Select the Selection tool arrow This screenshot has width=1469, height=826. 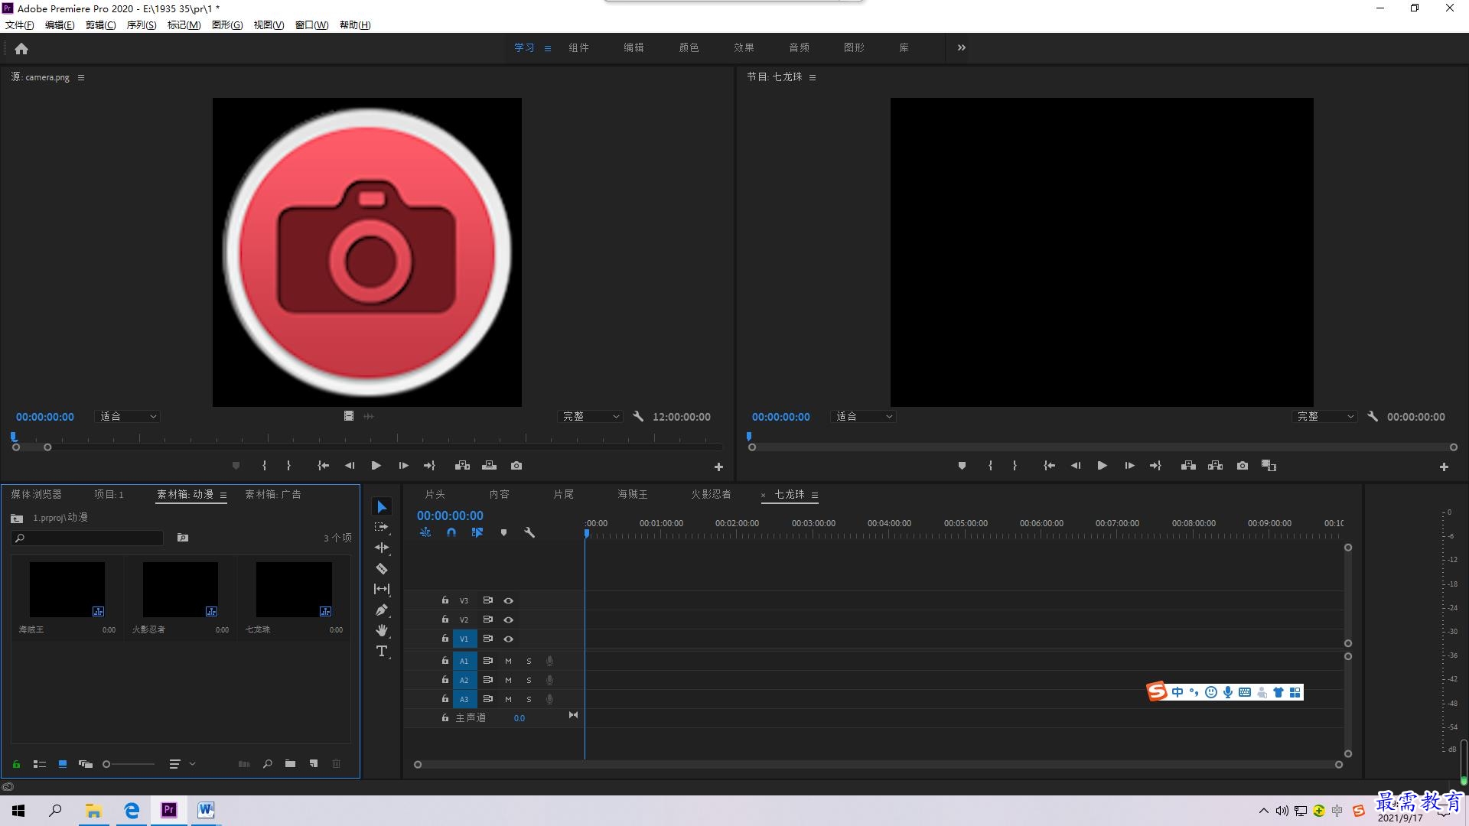[382, 507]
